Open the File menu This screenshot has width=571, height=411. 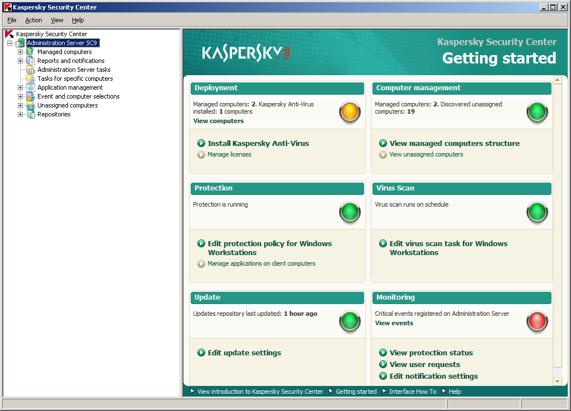click(12, 20)
